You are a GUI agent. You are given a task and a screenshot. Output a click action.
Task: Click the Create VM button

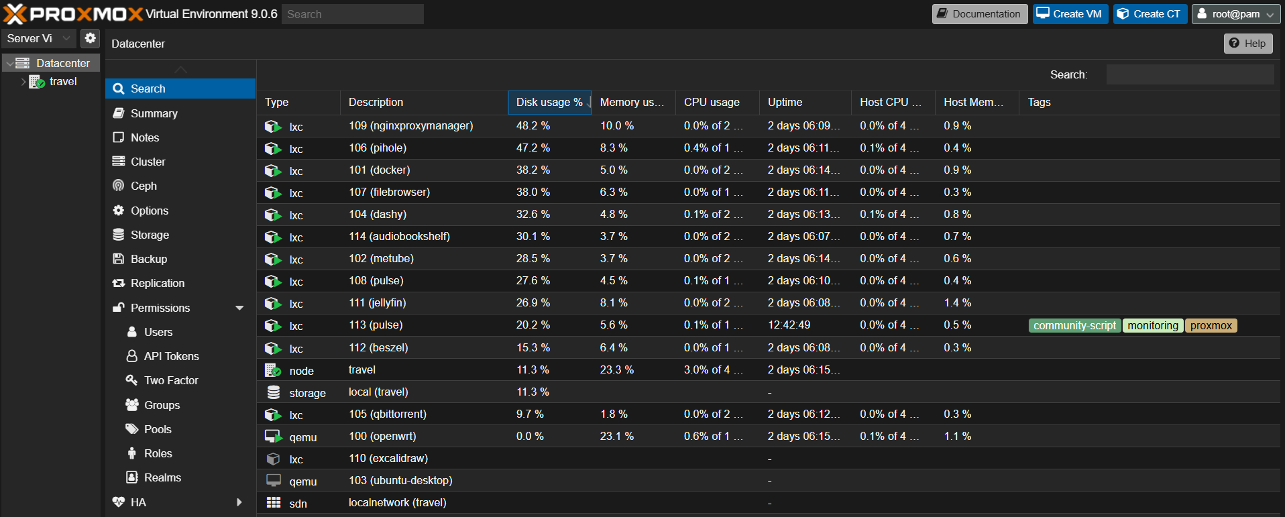pyautogui.click(x=1070, y=14)
